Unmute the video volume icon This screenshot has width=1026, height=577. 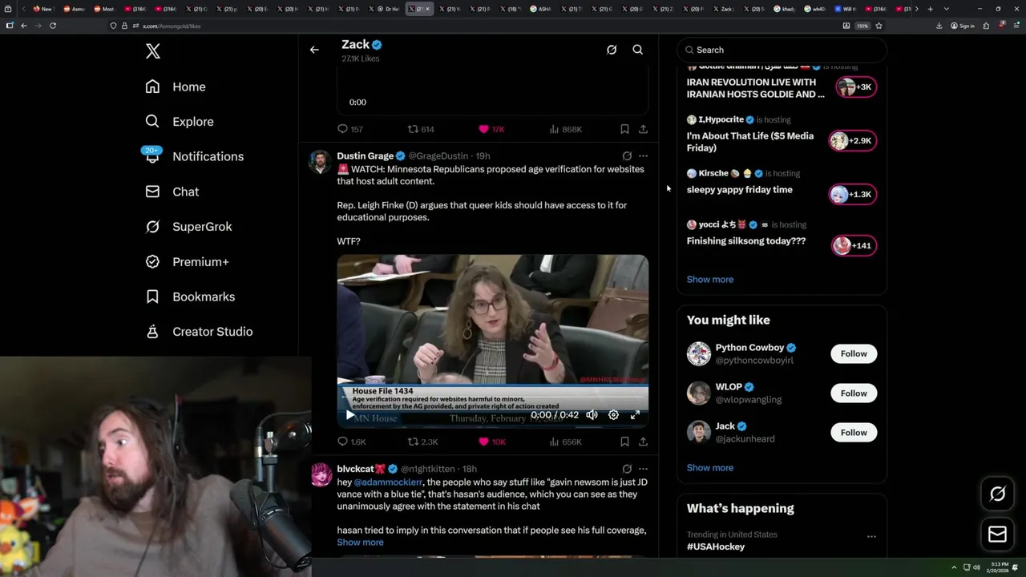pos(592,415)
